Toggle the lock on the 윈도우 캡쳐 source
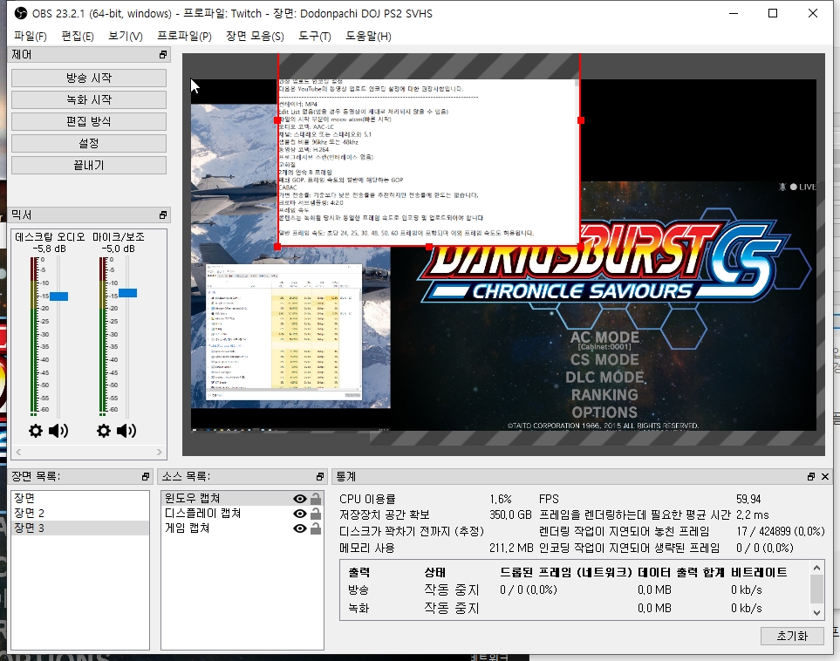The height and width of the screenshot is (661, 840). (x=316, y=499)
